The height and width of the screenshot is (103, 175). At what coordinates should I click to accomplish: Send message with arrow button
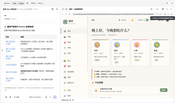pos(55,97)
